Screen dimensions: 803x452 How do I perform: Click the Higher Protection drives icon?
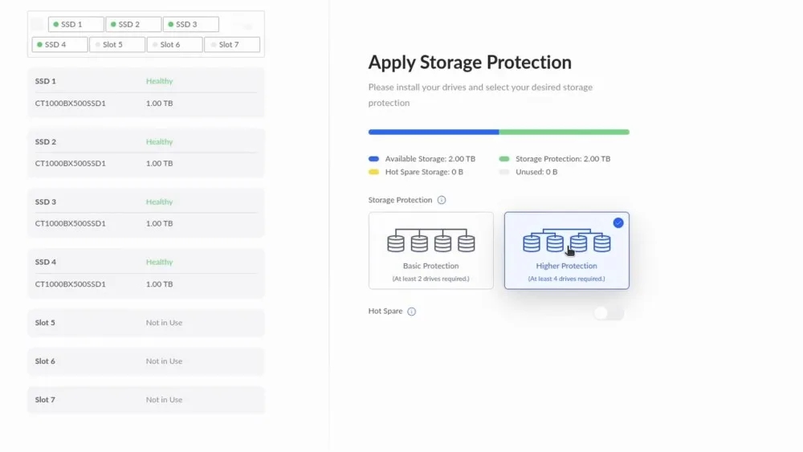click(x=566, y=241)
